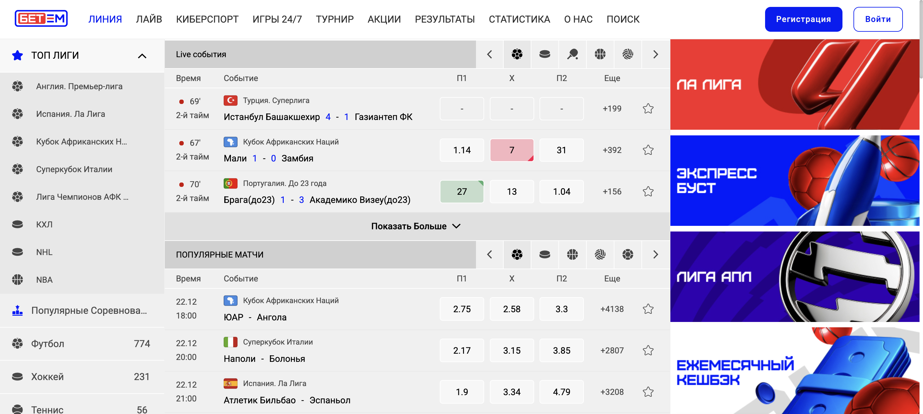The width and height of the screenshot is (923, 414).
Task: Favorite the ЮАР vs Ангола match
Action: pos(648,309)
